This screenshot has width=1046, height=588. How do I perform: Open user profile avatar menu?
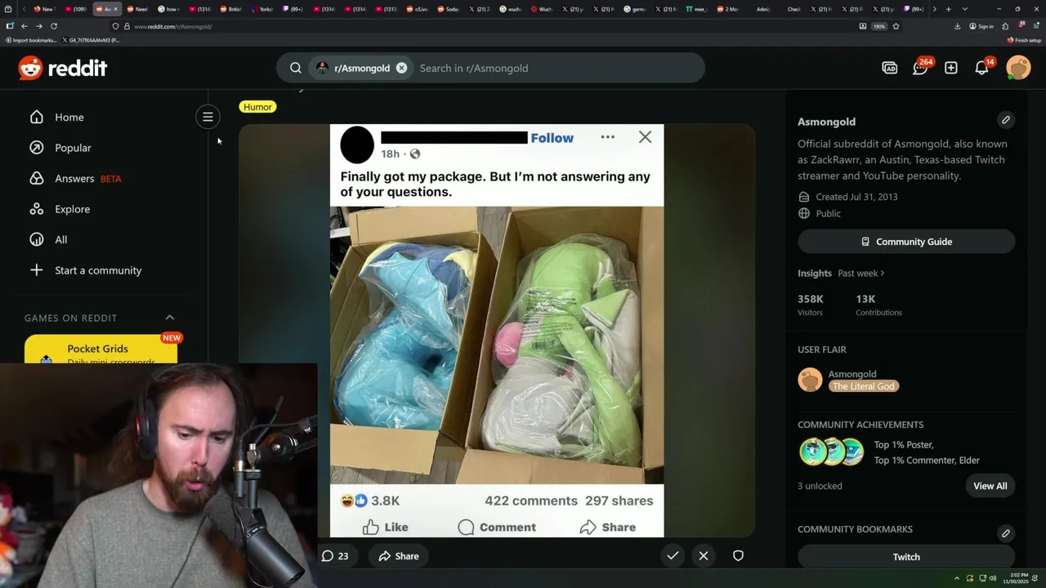point(1018,68)
